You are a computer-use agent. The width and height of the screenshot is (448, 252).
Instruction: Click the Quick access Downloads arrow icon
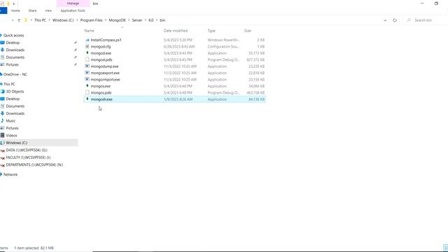(x=3, y=50)
